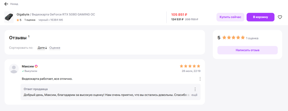The height and width of the screenshot is (111, 288).
Task: Open the review's three-dot options menu
Action: click(x=200, y=79)
